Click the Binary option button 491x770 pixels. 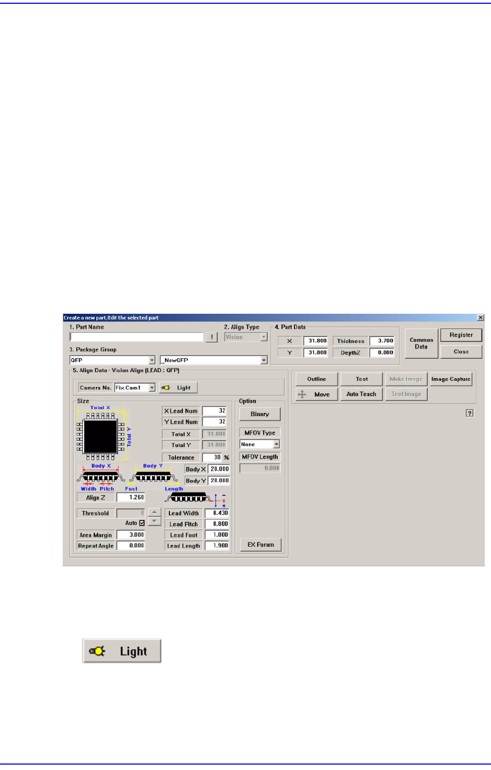[x=260, y=414]
